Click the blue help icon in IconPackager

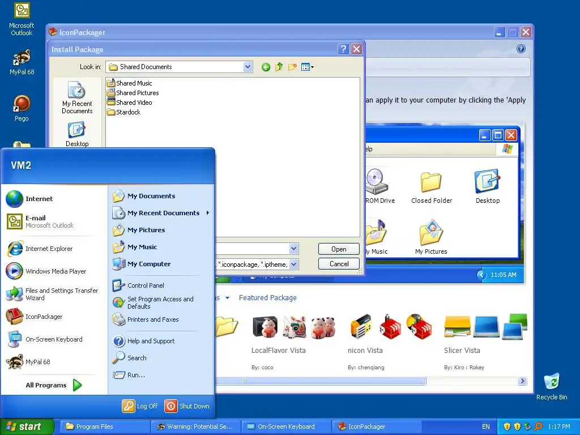[521, 49]
